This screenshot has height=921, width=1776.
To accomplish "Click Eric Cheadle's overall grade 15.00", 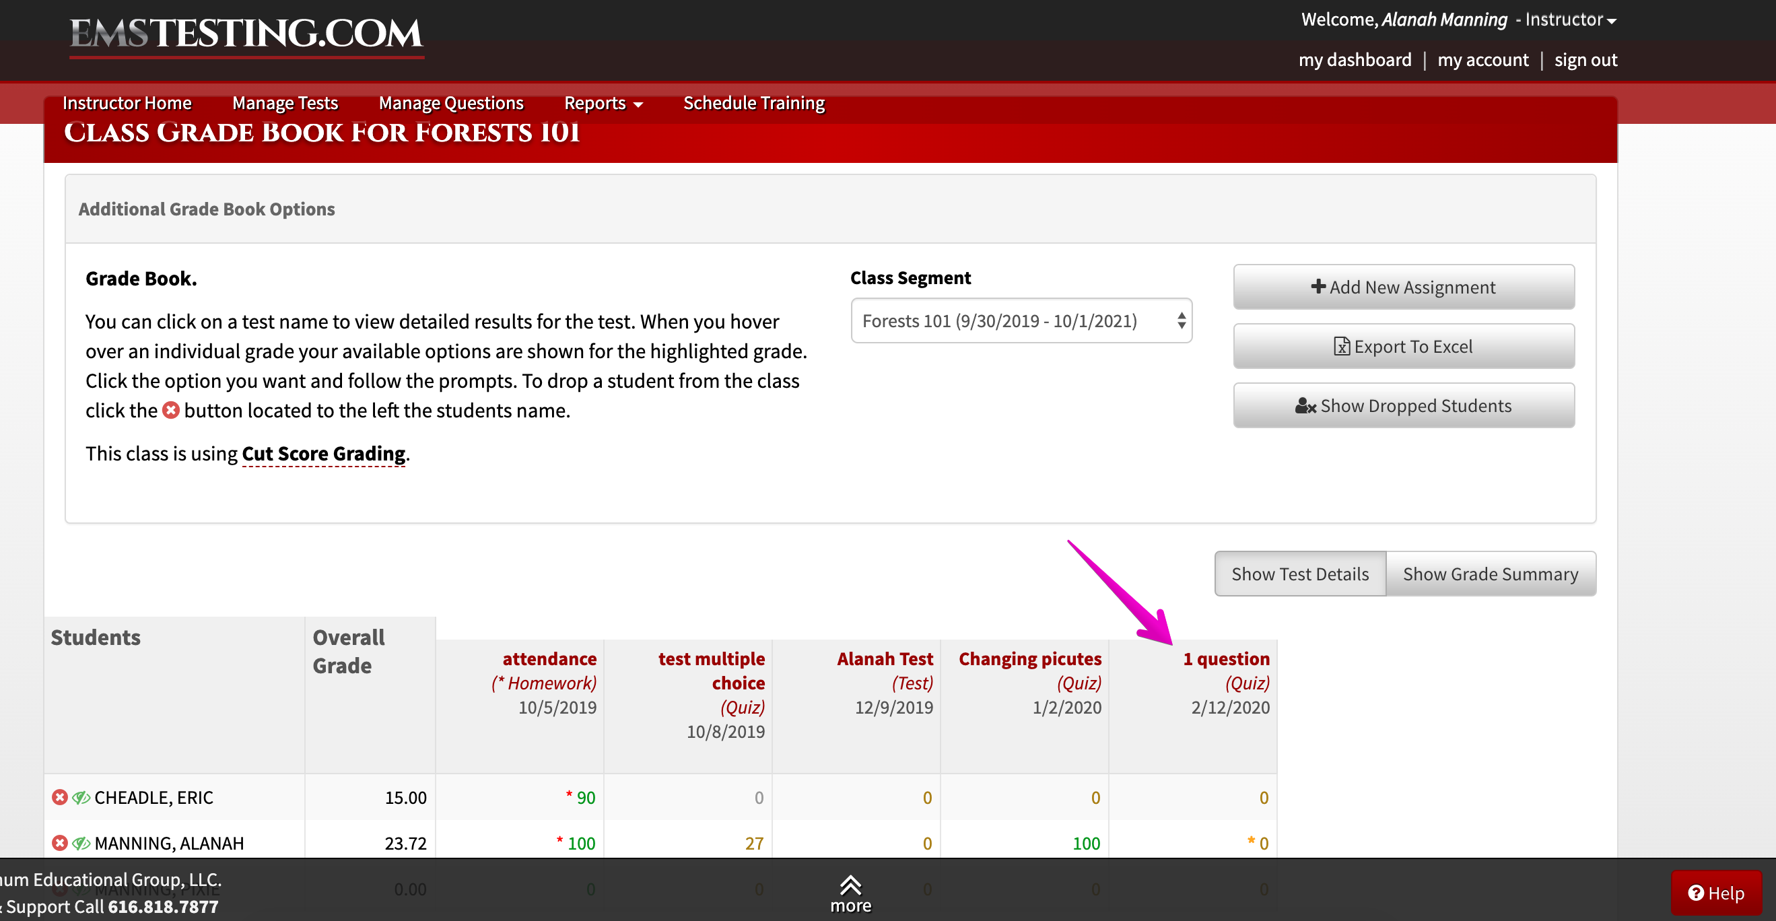I will (x=405, y=798).
